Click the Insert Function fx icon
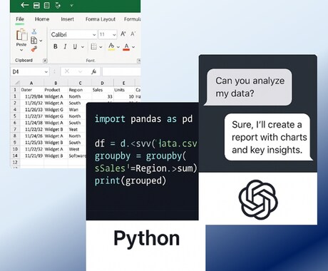Viewport: 328px width, 271px height. [x=94, y=71]
